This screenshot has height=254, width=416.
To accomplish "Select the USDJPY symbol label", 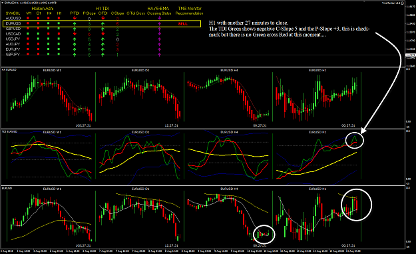I will [x=13, y=39].
